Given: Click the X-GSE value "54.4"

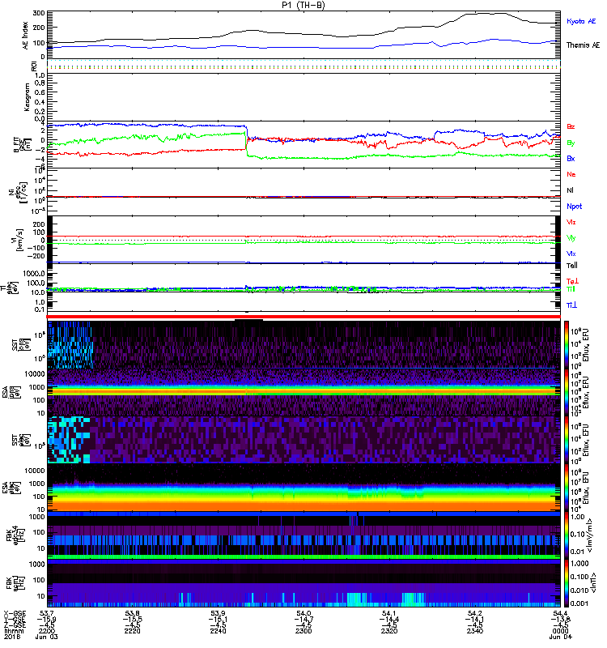Looking at the screenshot, I should tap(560, 614).
